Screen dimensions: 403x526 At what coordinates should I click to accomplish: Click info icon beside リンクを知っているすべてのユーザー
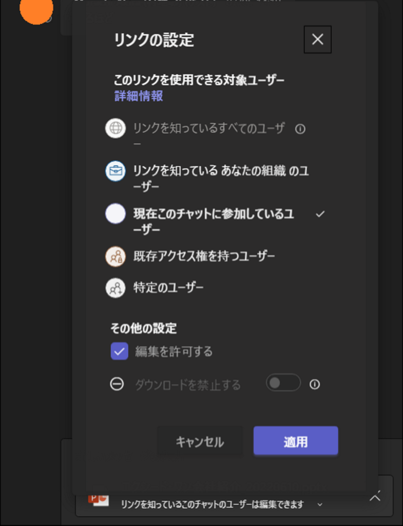pyautogui.click(x=300, y=129)
